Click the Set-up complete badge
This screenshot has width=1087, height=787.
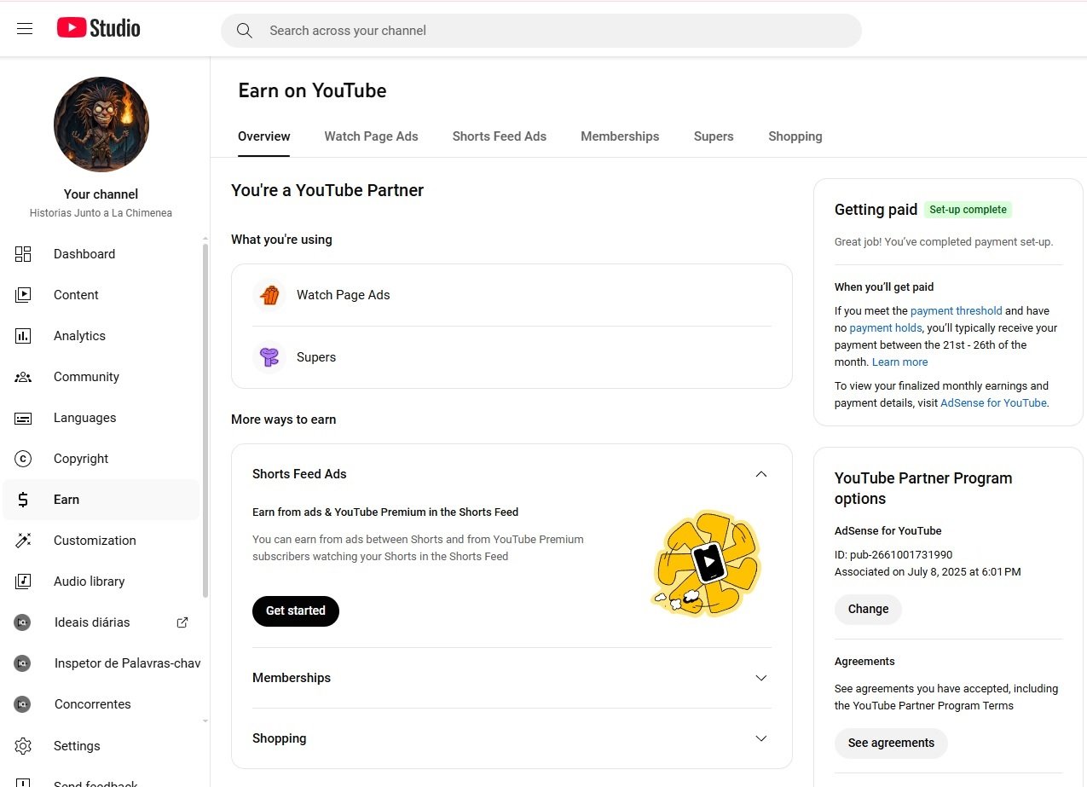point(968,210)
